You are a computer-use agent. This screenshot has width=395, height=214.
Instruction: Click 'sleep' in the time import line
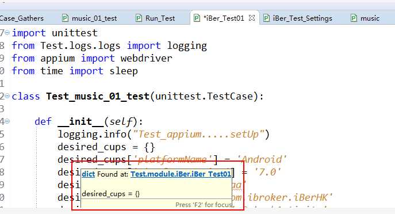pyautogui.click(x=124, y=71)
